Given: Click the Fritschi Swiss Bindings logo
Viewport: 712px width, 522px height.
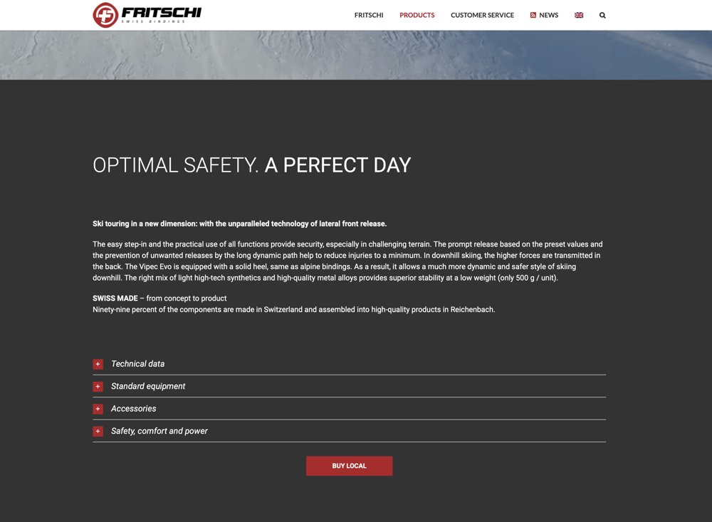Looking at the screenshot, I should (x=147, y=15).
